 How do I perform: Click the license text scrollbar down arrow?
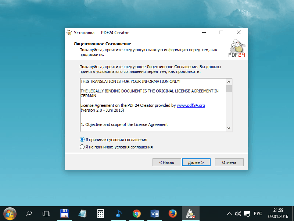coord(229,128)
